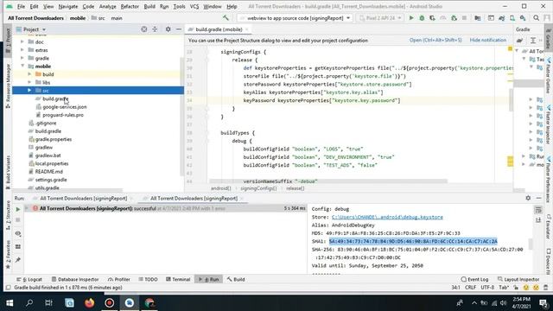
Task: Open Windows Start menu
Action: [x=10, y=303]
